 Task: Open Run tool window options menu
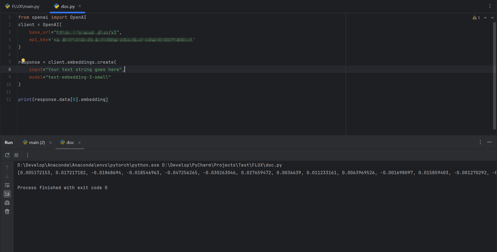pos(480,142)
